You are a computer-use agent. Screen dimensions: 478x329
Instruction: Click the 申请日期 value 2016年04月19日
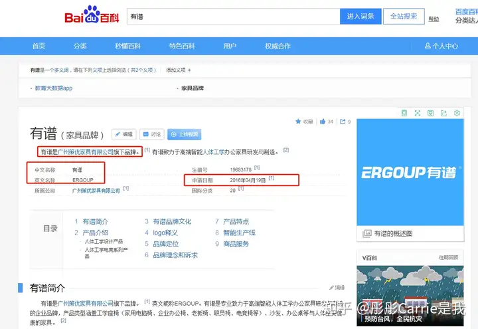click(x=248, y=180)
